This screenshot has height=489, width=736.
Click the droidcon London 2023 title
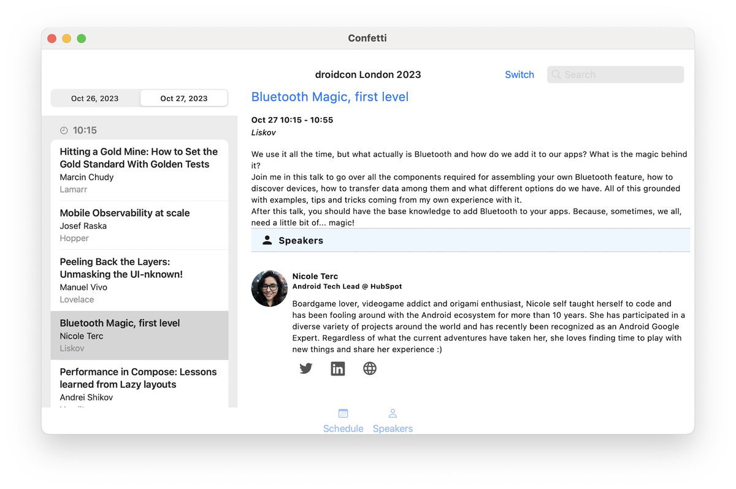click(x=368, y=75)
